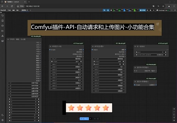Decrease seed with its left arrow
The width and height of the screenshot is (177, 123).
point(136,52)
